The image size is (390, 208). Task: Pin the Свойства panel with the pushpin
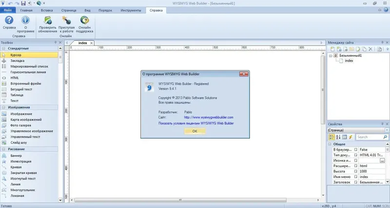pyautogui.click(x=382, y=124)
